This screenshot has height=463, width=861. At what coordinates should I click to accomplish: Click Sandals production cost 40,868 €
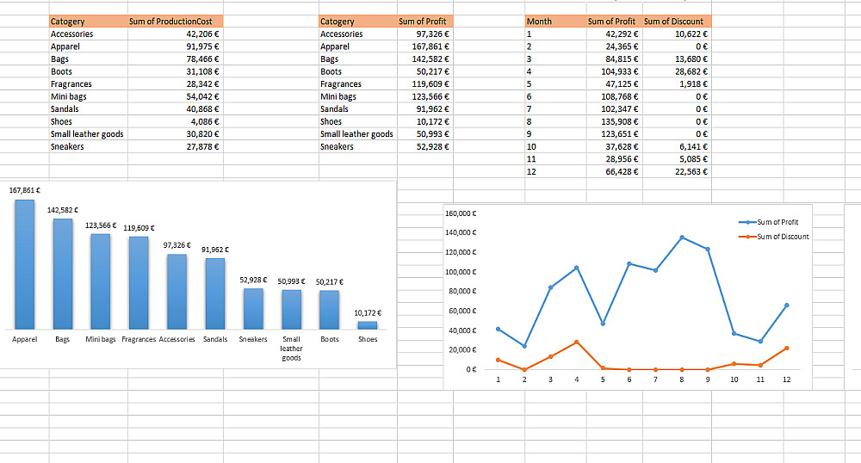click(175, 108)
